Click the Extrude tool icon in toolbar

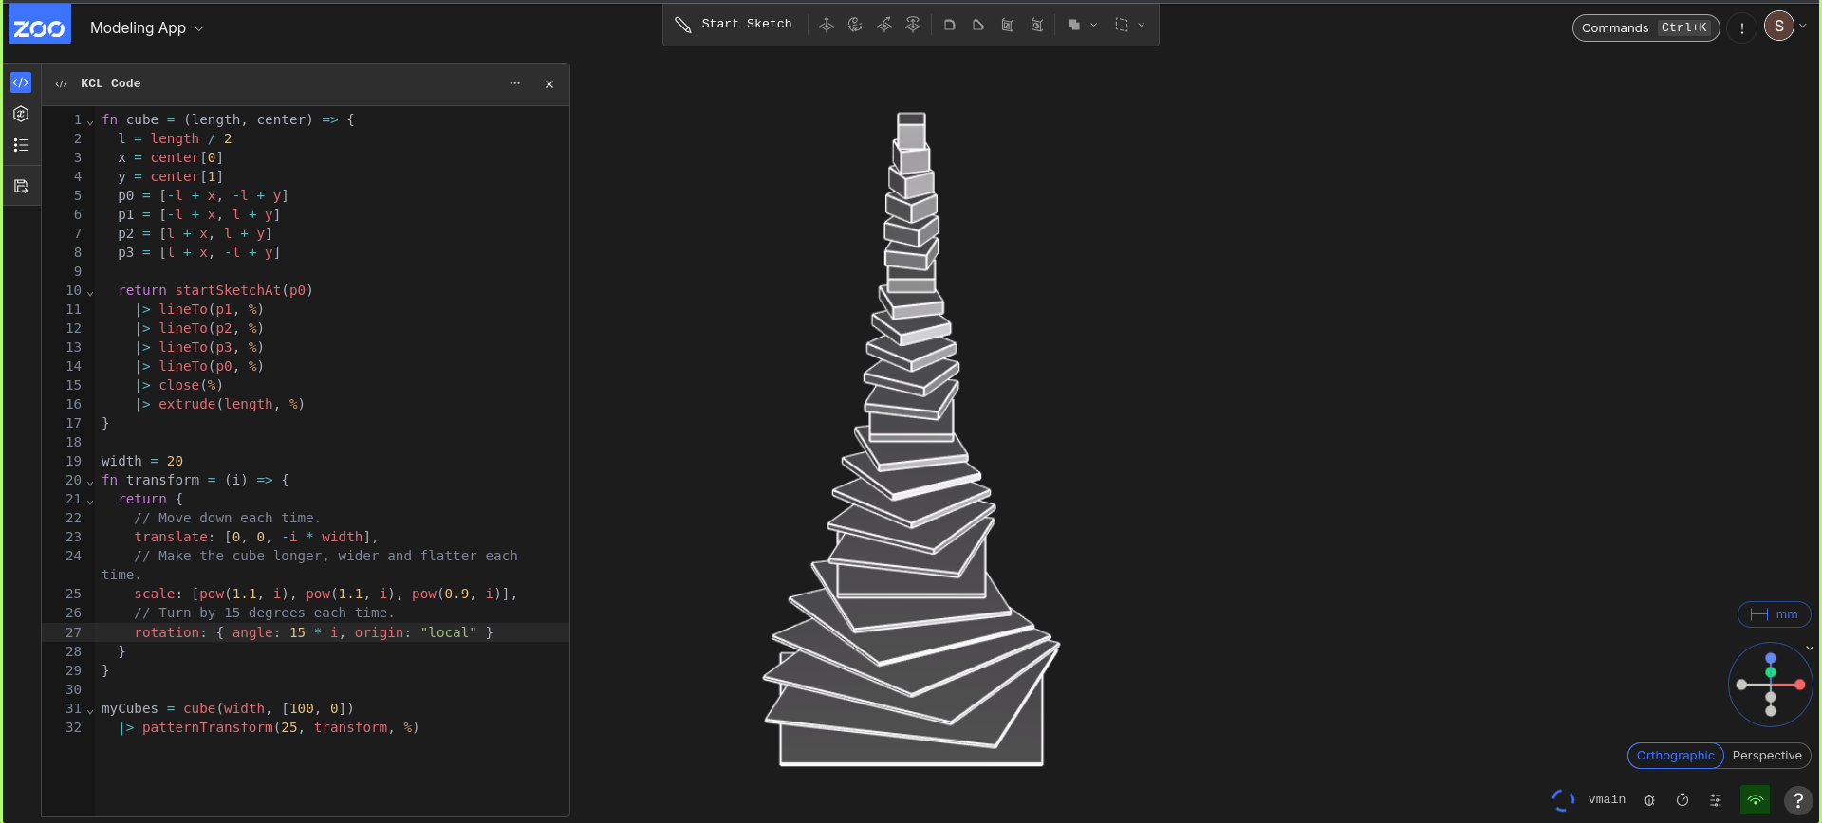827,25
